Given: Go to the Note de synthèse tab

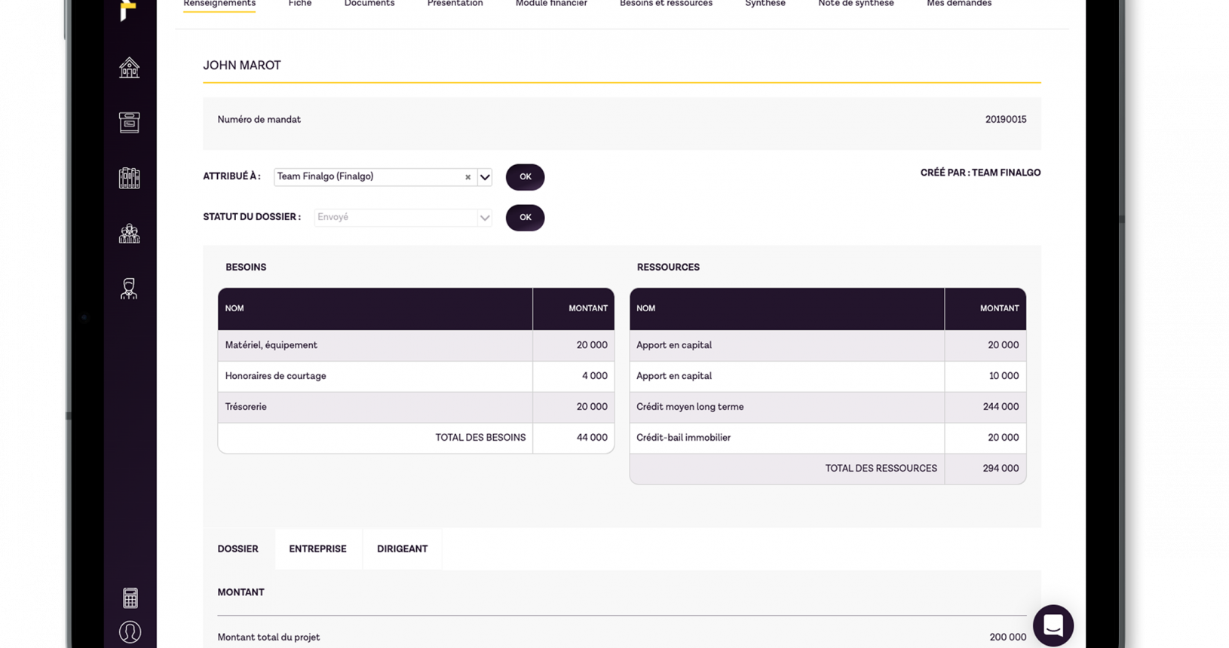Looking at the screenshot, I should pyautogui.click(x=856, y=5).
